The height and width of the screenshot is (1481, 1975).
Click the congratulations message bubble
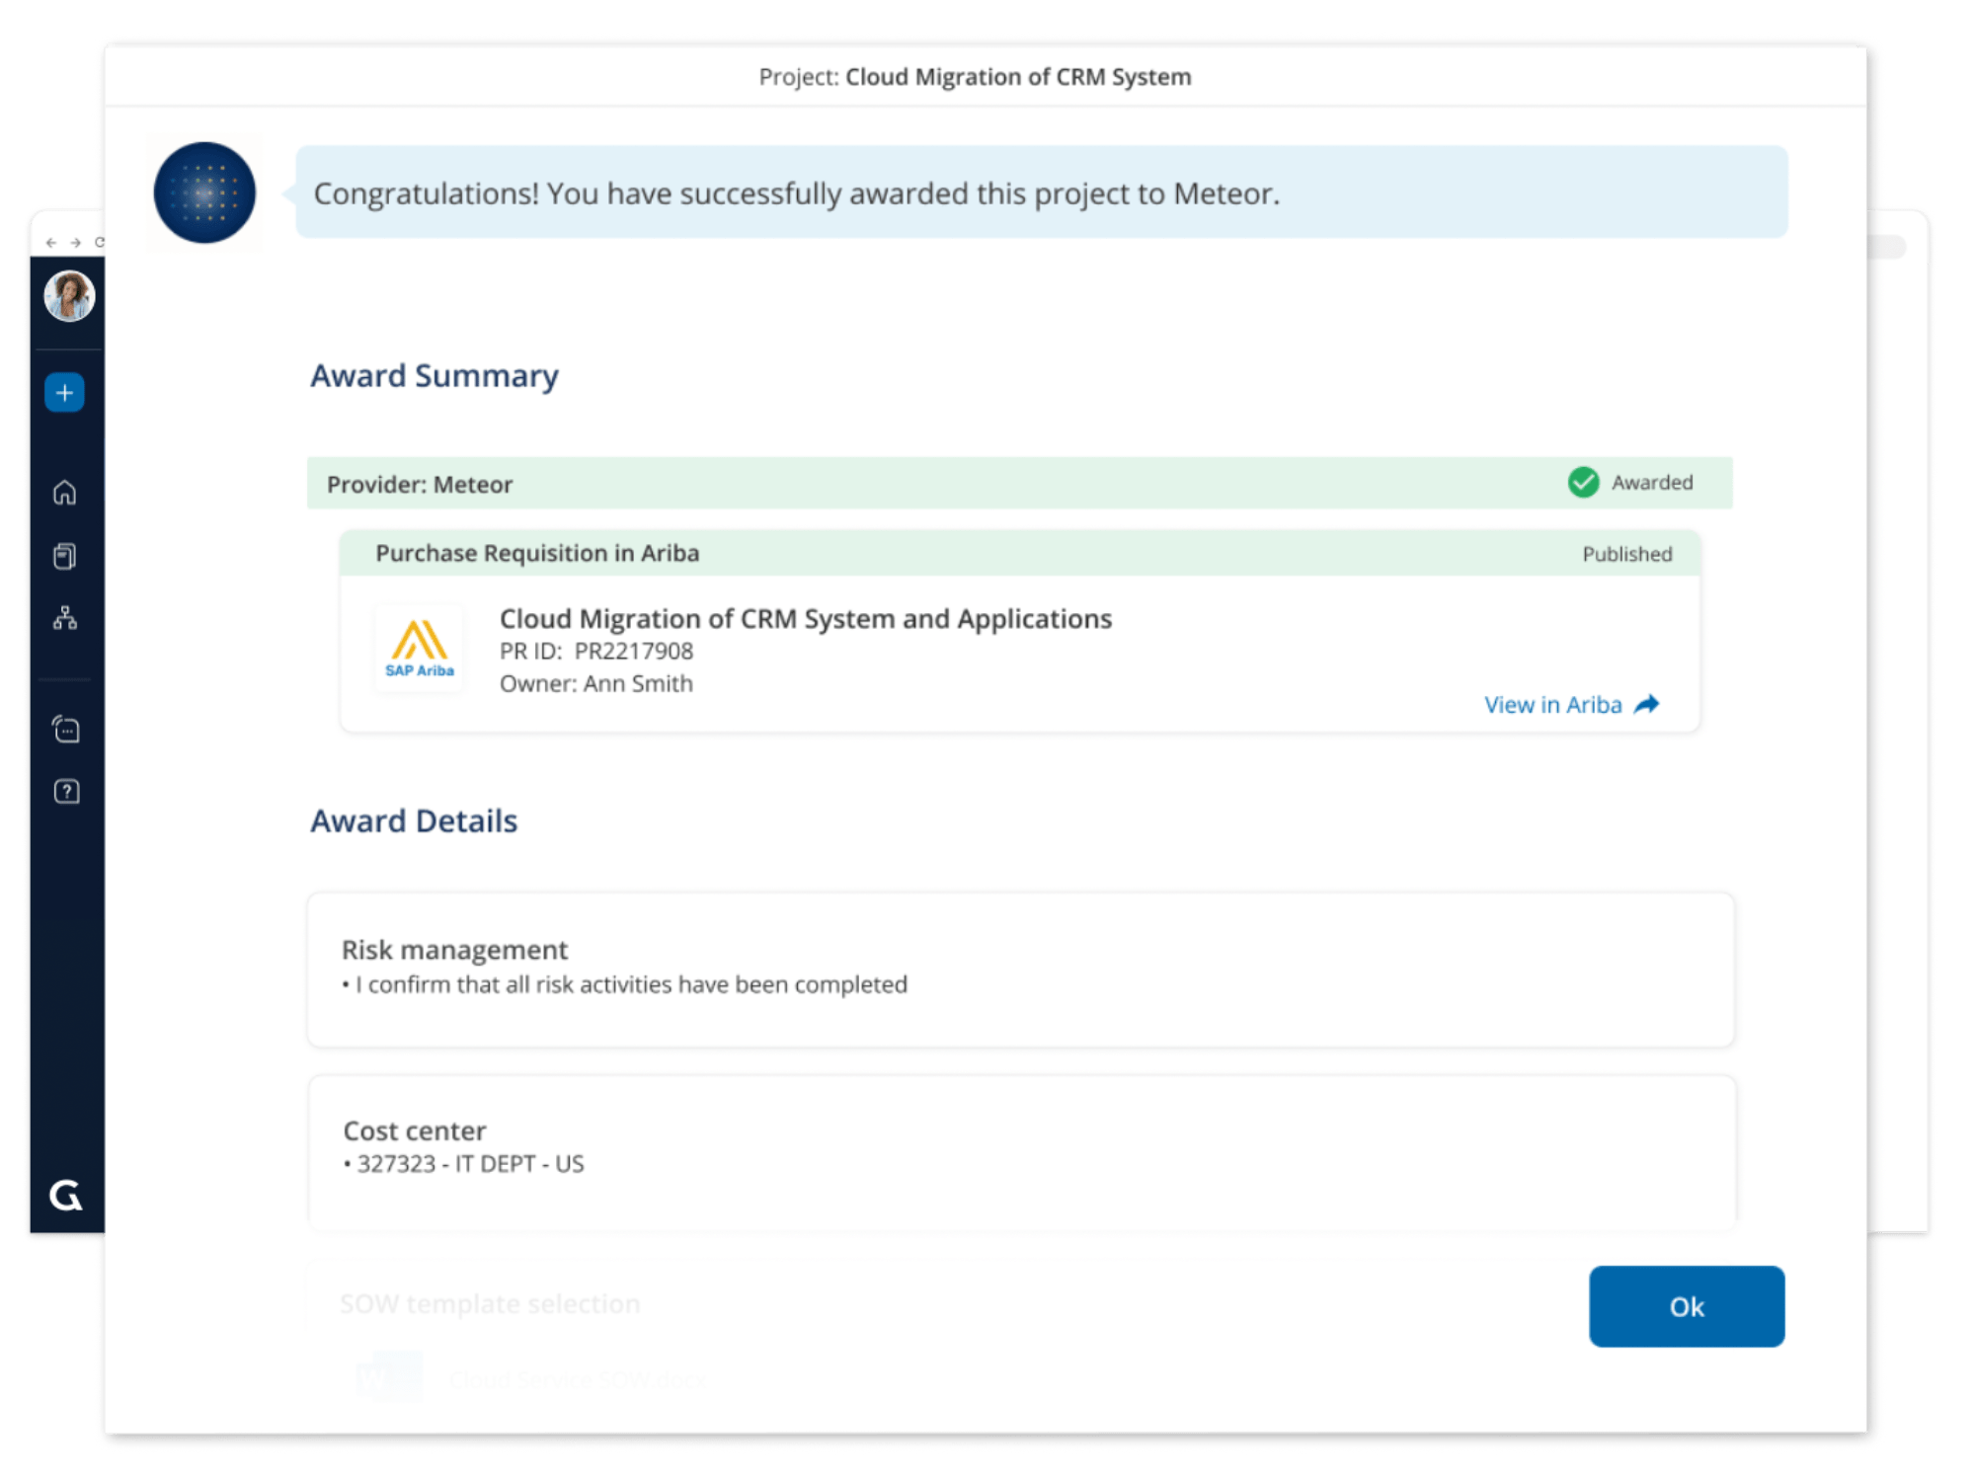[1042, 193]
